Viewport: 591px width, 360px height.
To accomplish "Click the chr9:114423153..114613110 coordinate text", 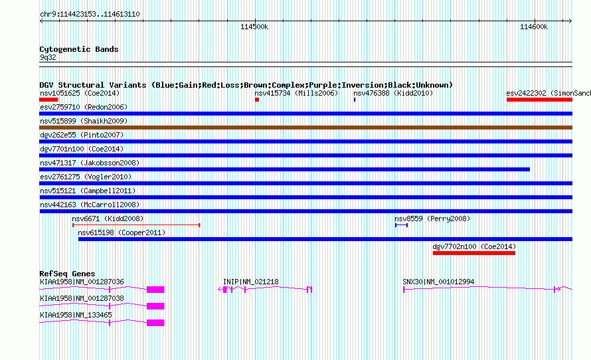I will pyautogui.click(x=90, y=15).
